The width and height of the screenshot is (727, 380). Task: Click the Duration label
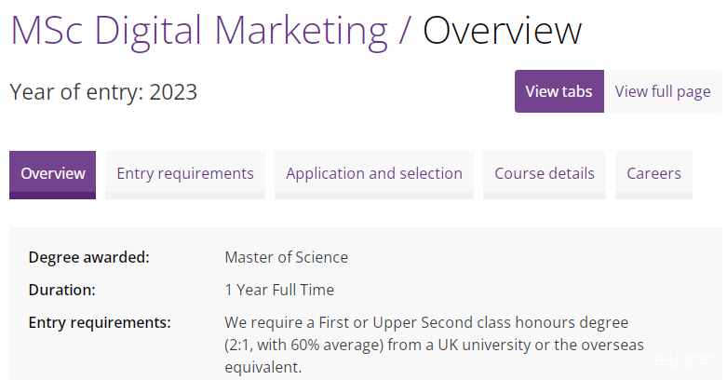61,290
